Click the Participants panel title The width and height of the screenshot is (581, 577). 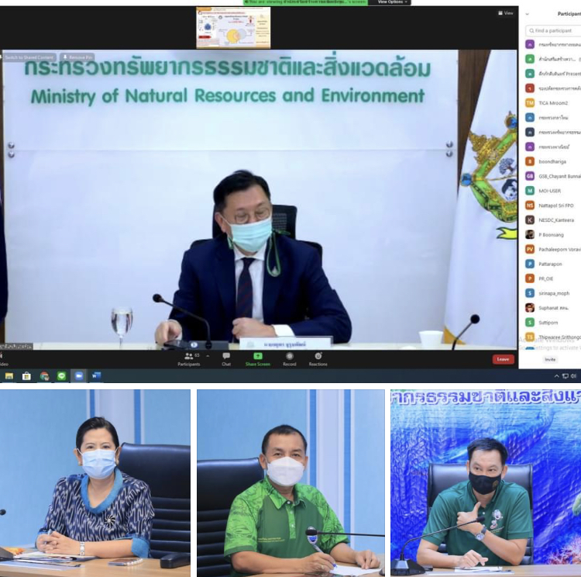pos(569,14)
